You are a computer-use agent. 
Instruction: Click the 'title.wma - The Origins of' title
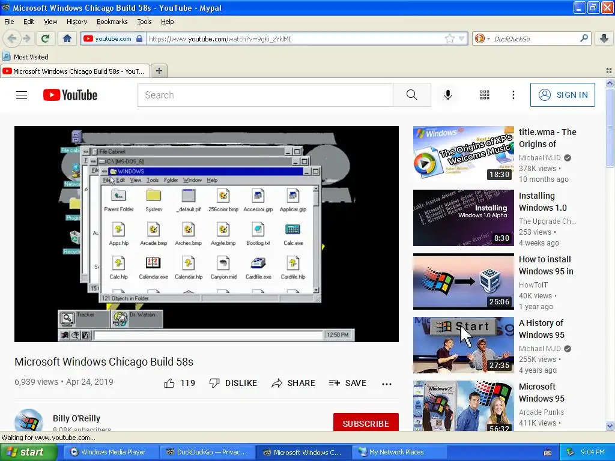click(548, 138)
